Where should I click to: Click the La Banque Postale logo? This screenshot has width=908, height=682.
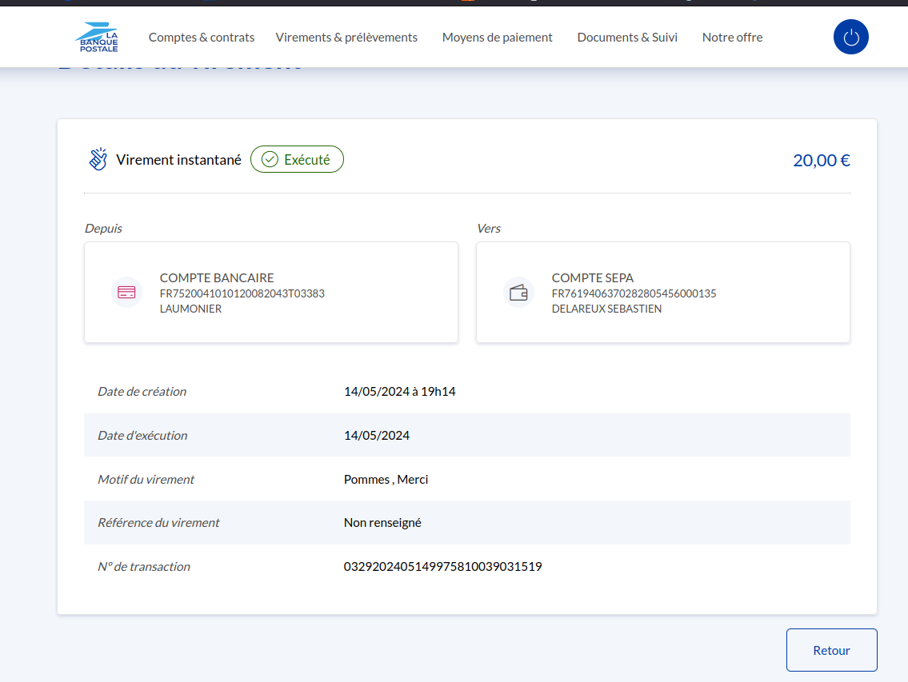[x=97, y=37]
